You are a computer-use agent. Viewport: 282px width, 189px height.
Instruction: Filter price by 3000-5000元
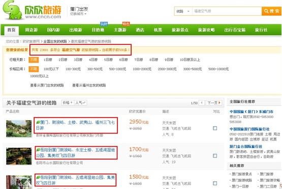[x=193, y=69]
